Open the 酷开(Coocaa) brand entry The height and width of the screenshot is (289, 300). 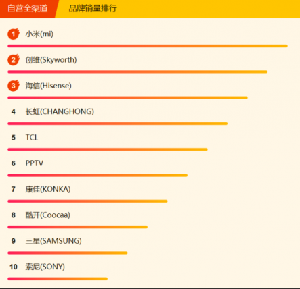tap(47, 215)
